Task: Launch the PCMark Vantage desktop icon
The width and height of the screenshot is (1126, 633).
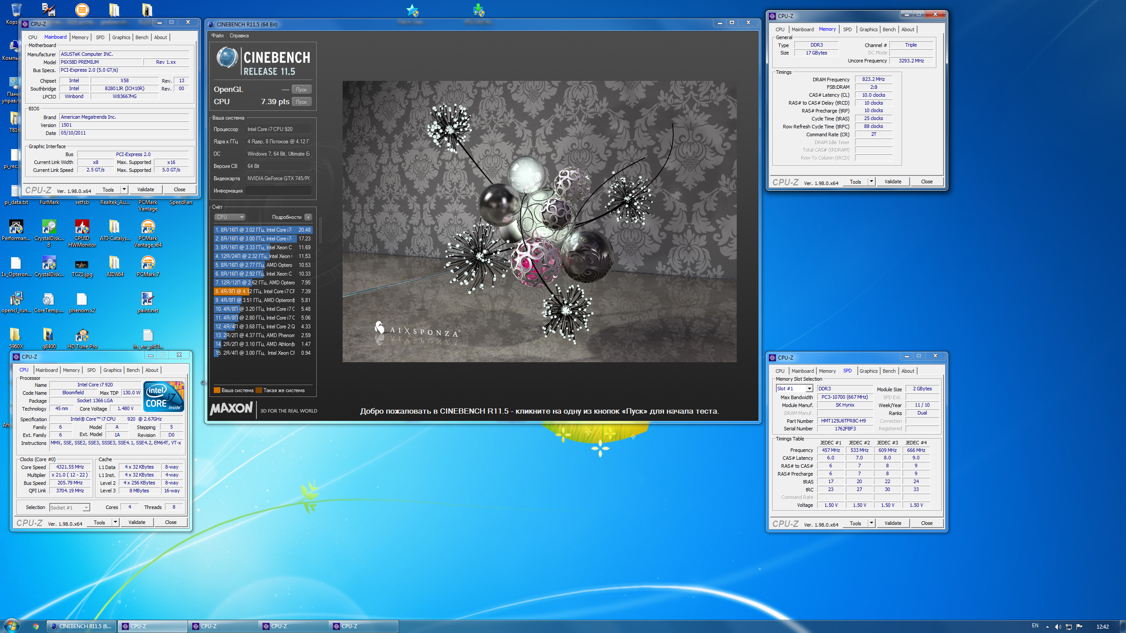Action: point(148,205)
